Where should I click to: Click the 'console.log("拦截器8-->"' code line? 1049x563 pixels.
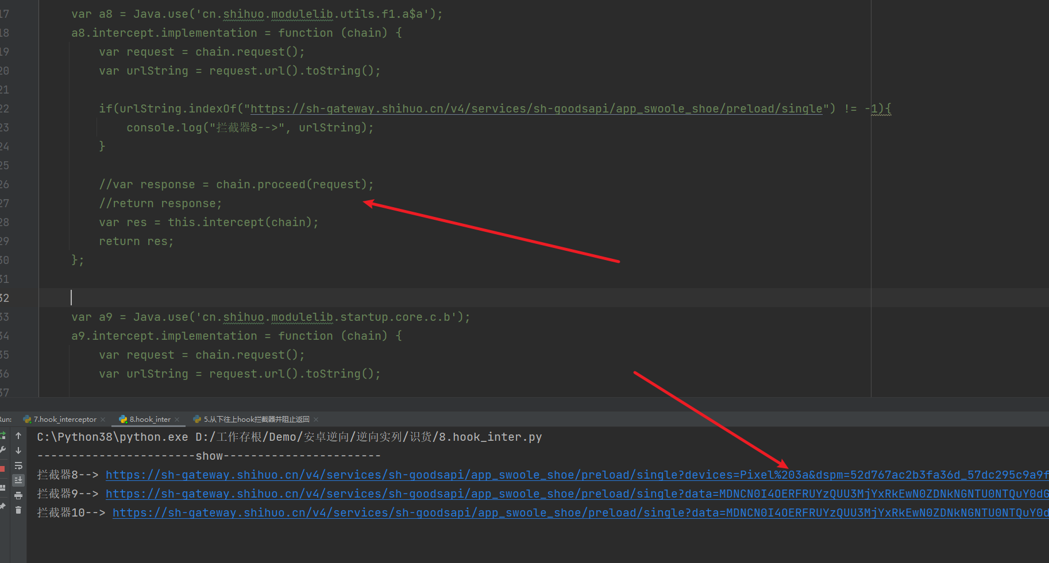[250, 127]
